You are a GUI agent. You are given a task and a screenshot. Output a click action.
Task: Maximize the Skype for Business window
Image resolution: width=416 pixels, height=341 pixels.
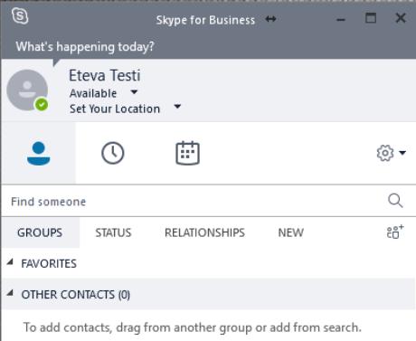click(x=371, y=18)
